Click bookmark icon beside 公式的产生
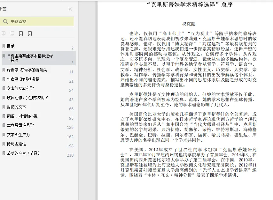Viewport: 273px width, 200px height. pos(4,153)
